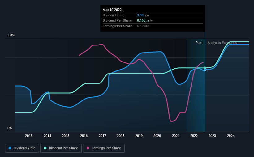Click the Aug 10 2022 tooltip date
The height and width of the screenshot is (157, 254).
[x=112, y=10]
